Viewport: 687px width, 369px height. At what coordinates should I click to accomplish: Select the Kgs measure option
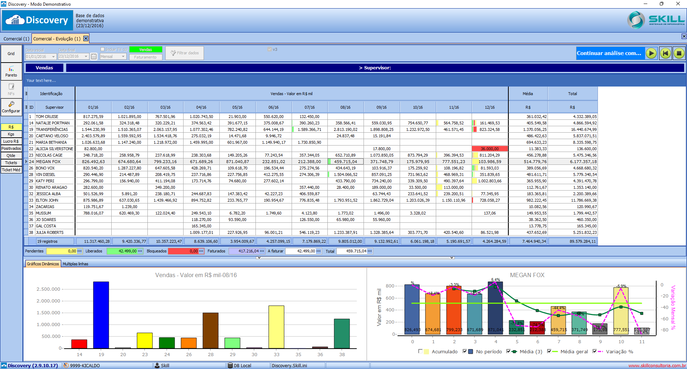pyautogui.click(x=11, y=134)
